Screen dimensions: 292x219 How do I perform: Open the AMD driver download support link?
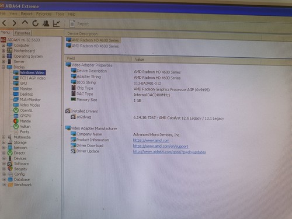click(161, 146)
